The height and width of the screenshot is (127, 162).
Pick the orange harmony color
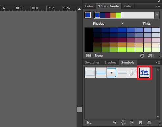click(x=113, y=15)
